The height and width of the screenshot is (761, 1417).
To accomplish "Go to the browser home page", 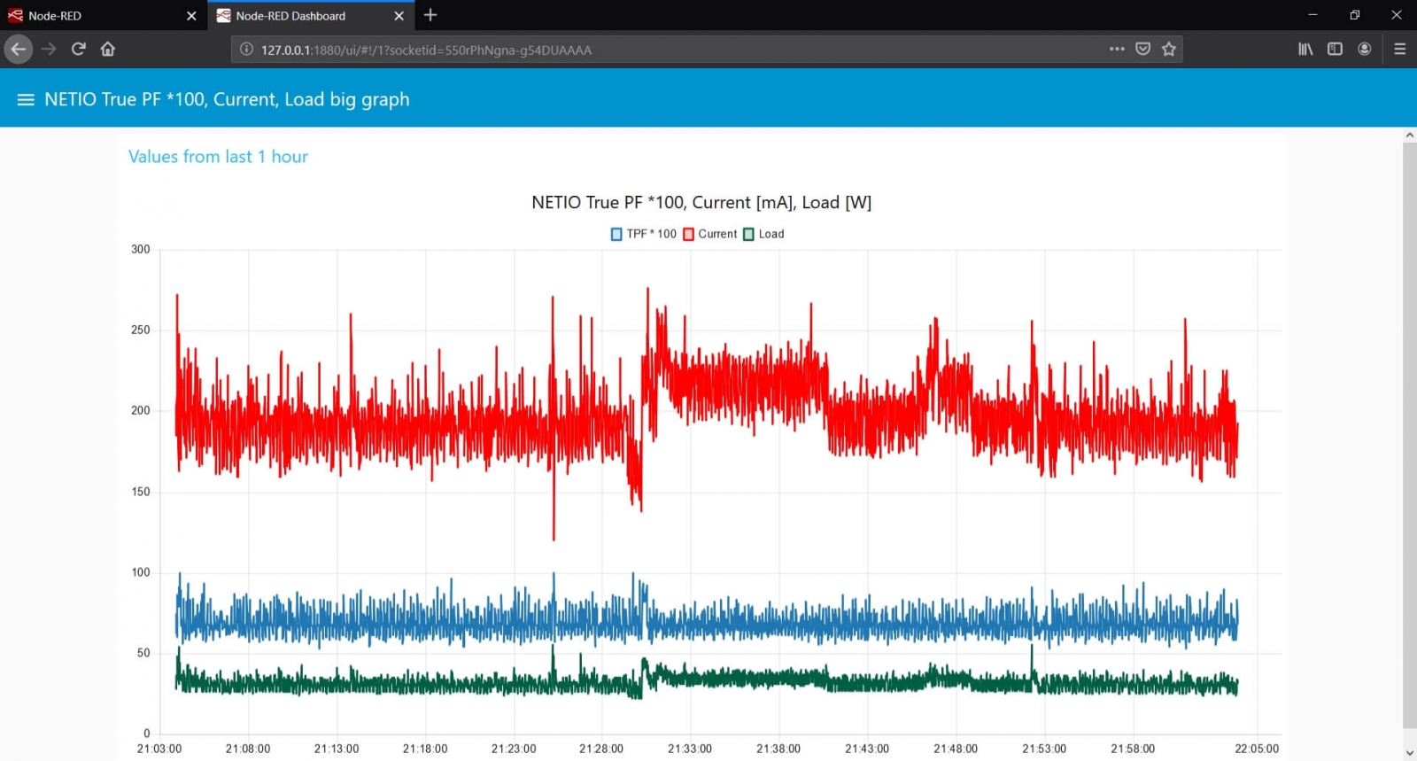I will pos(108,49).
